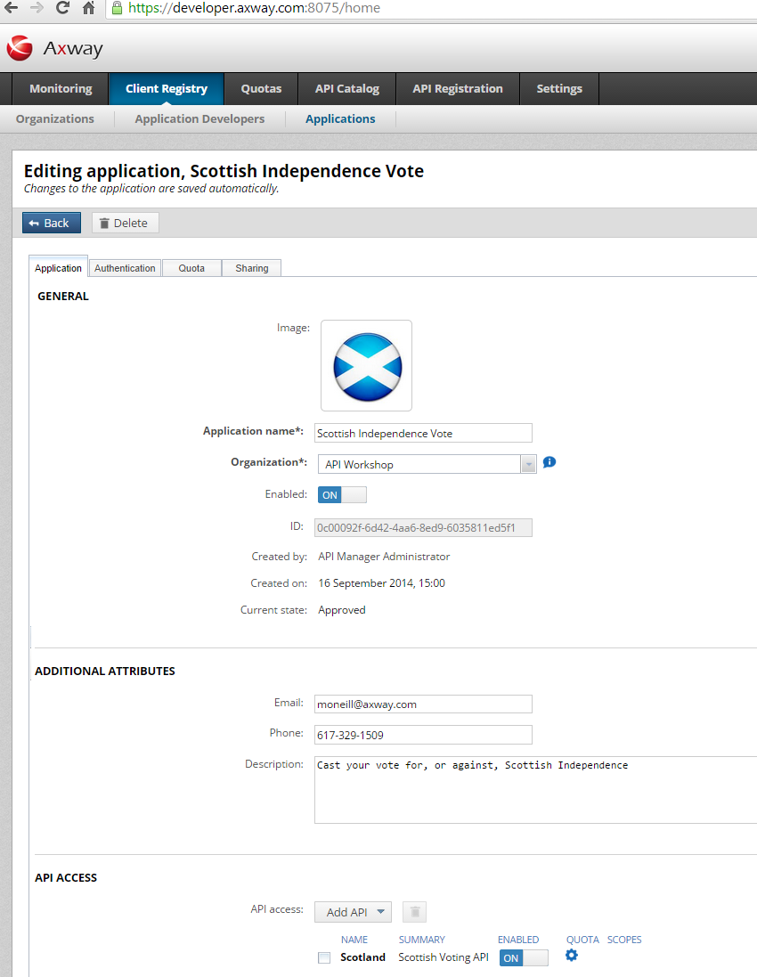Click the browser address bar URL
The width and height of the screenshot is (757, 977).
tap(254, 7)
